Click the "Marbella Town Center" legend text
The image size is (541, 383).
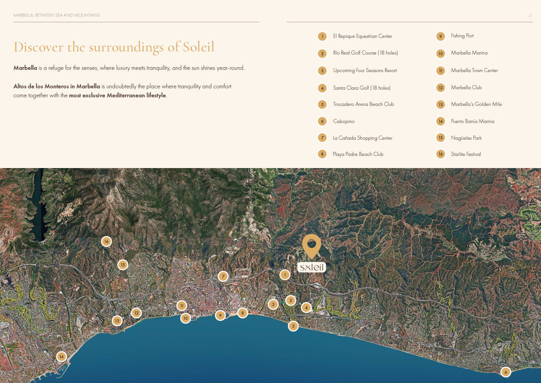tap(475, 71)
